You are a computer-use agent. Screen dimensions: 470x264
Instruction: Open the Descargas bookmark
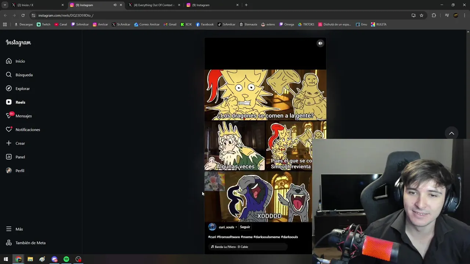[23, 25]
